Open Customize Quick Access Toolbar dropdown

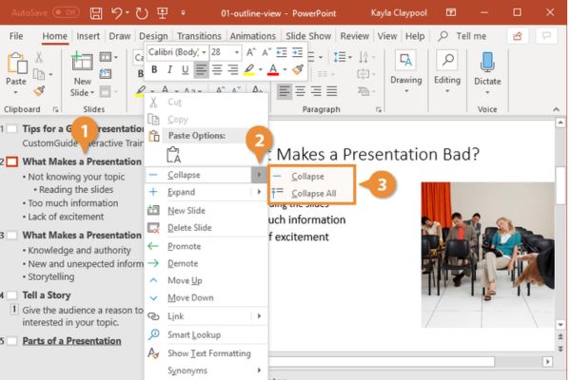pos(183,13)
